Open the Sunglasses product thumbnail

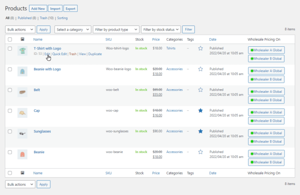click(x=23, y=133)
